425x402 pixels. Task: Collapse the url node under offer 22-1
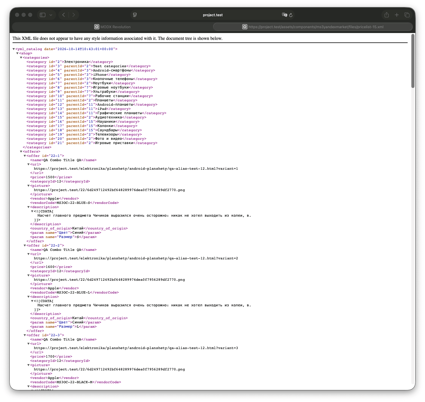point(28,164)
